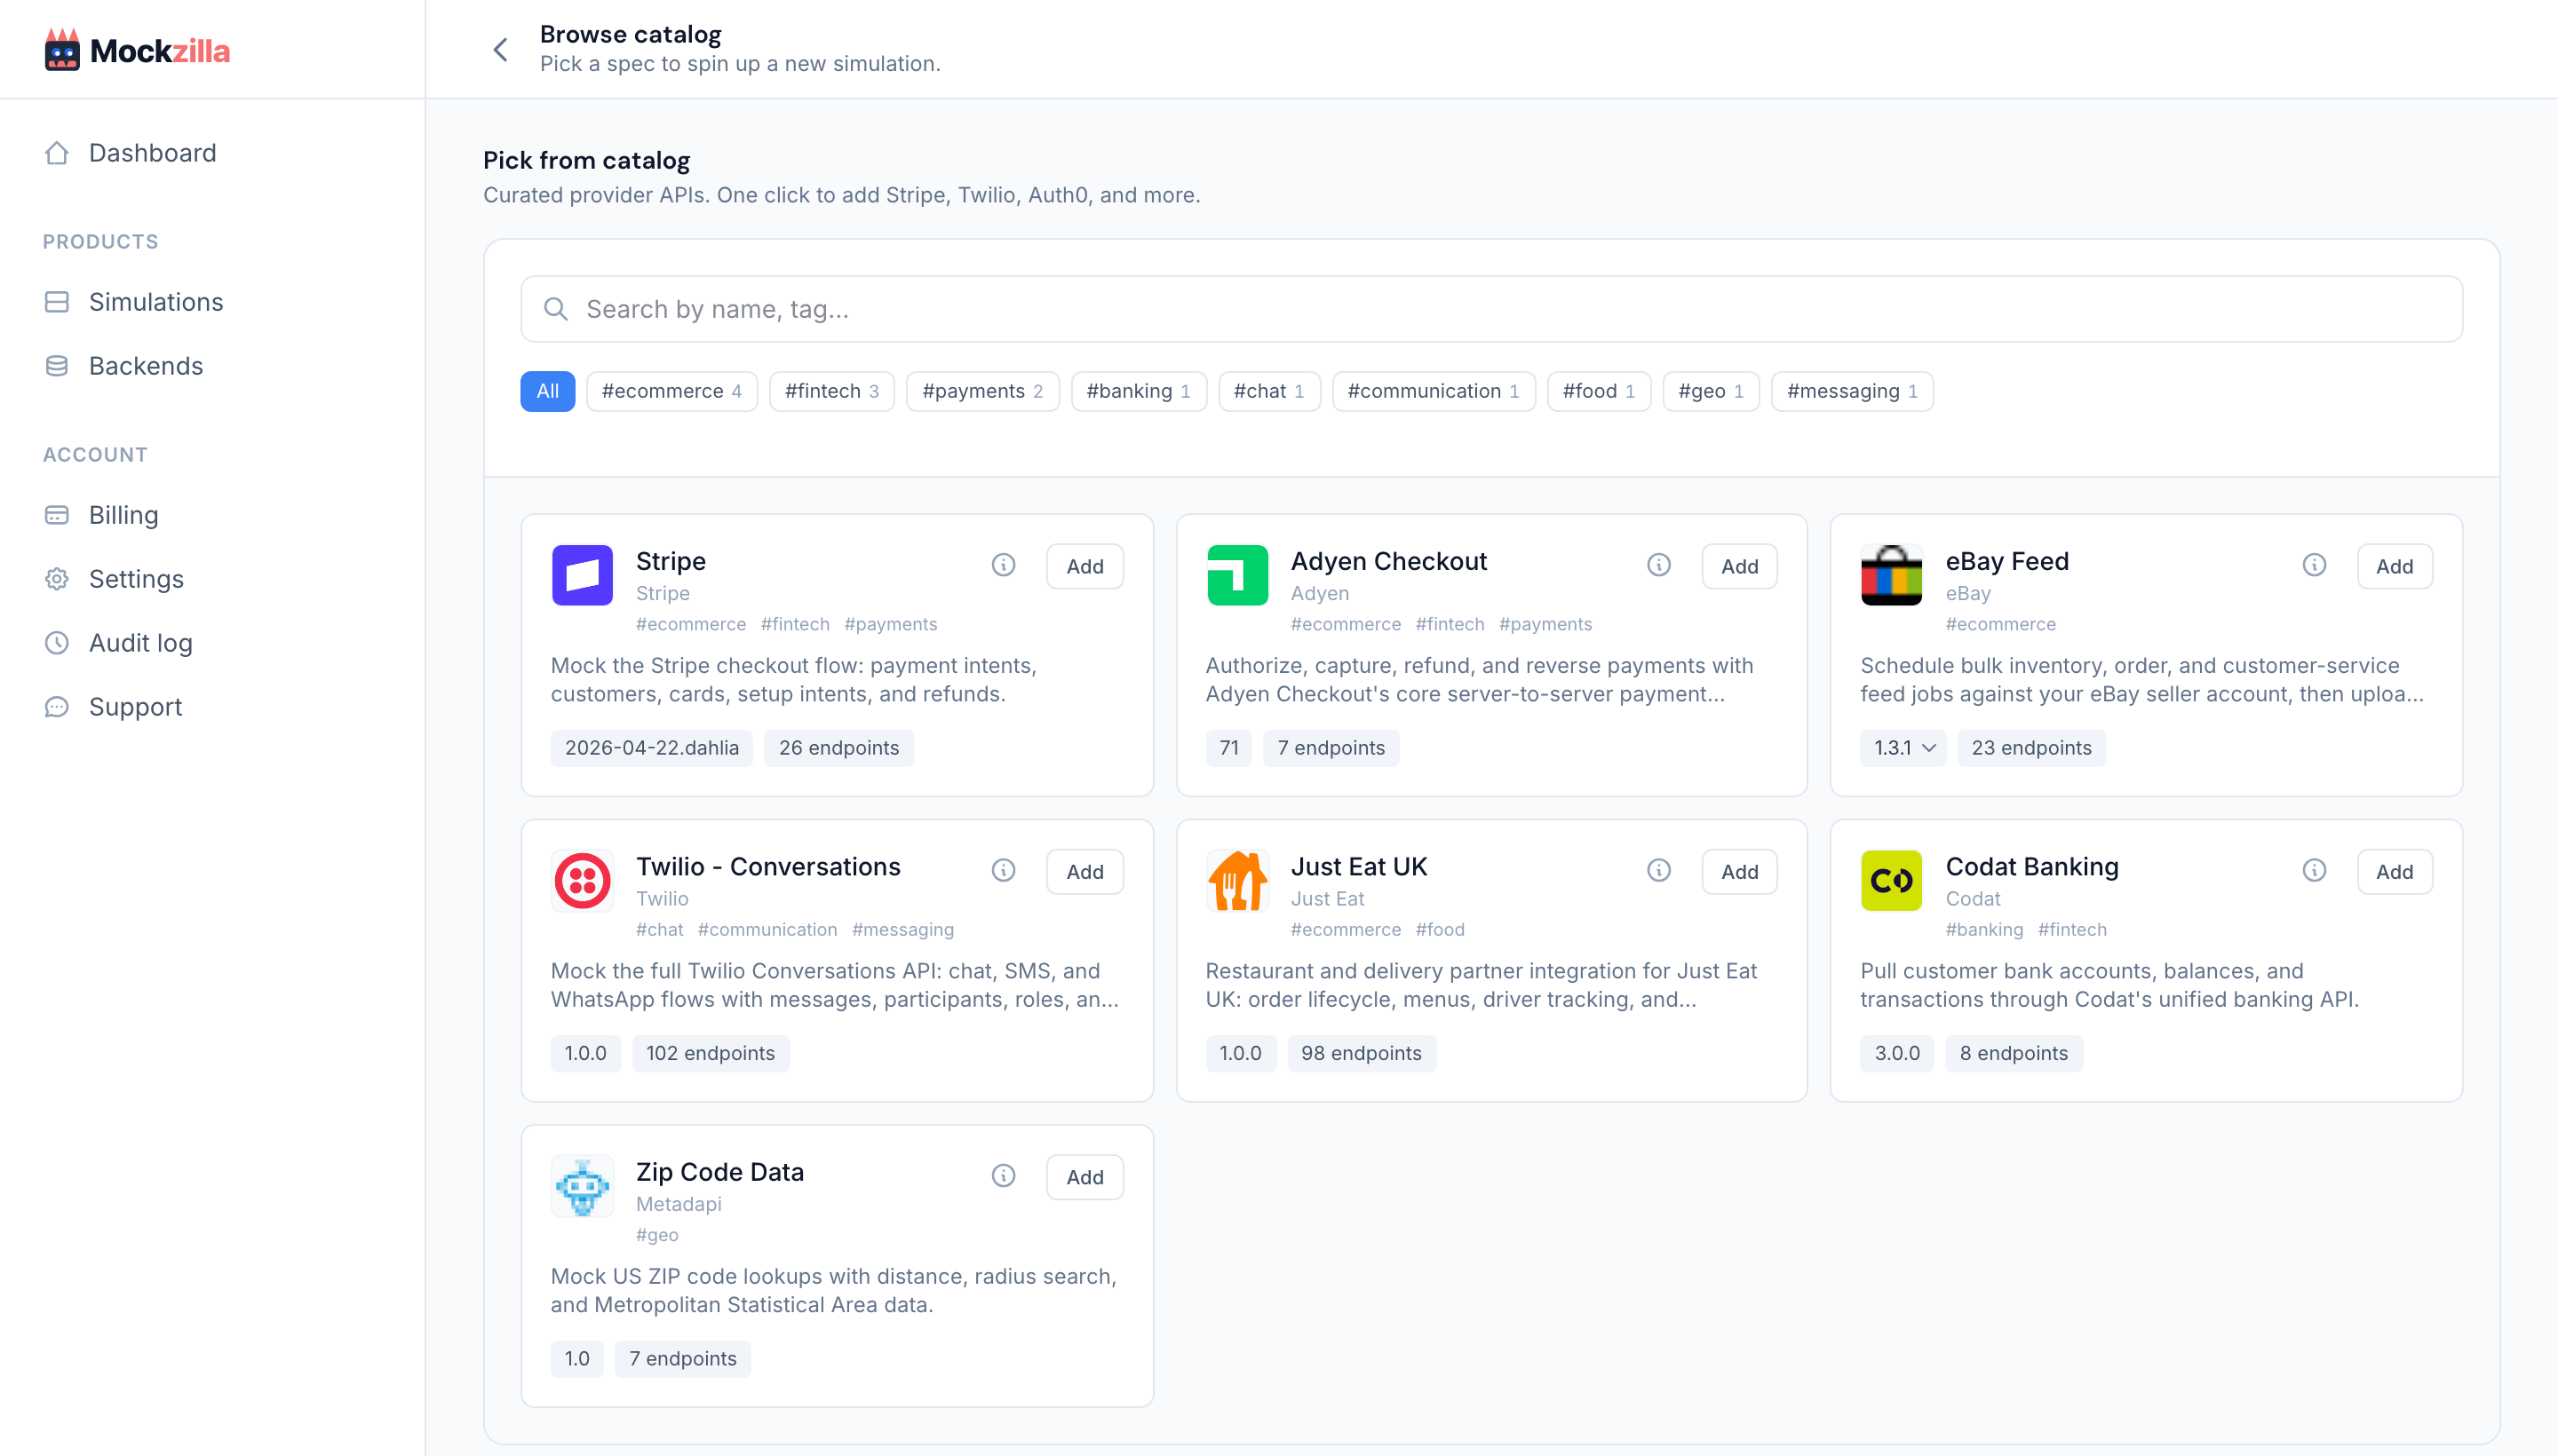Click the Mockzilla logo icon
Screen dimensions: 2558x1456
[x=62, y=49]
